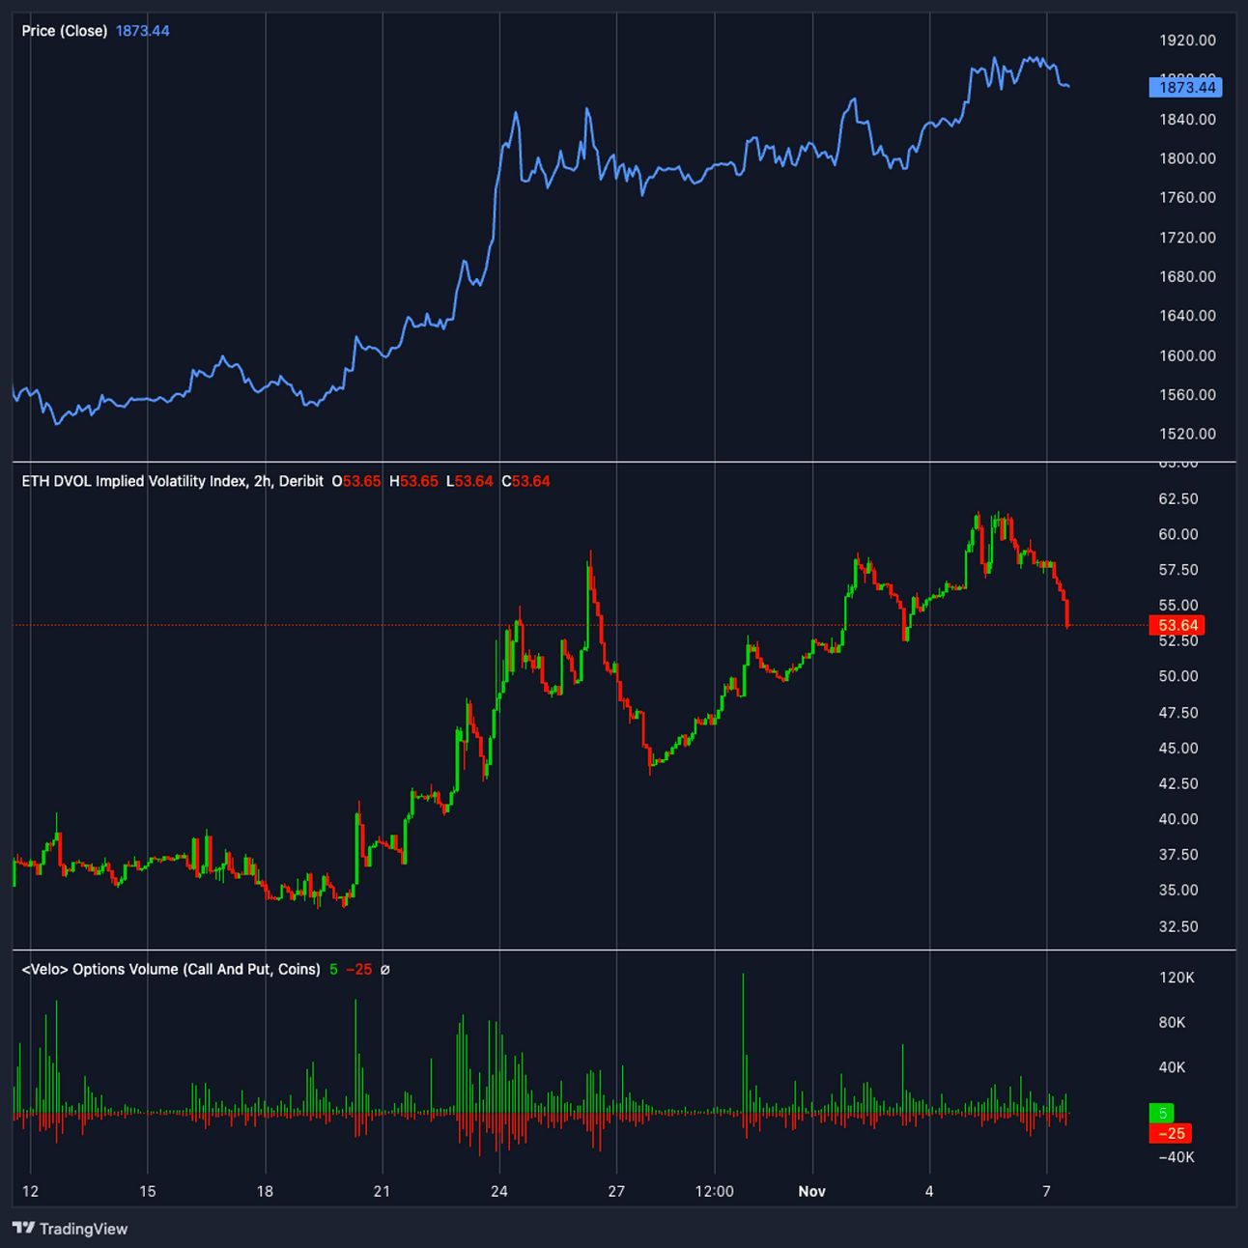Open the Velo Options Volume legend title

[171, 969]
